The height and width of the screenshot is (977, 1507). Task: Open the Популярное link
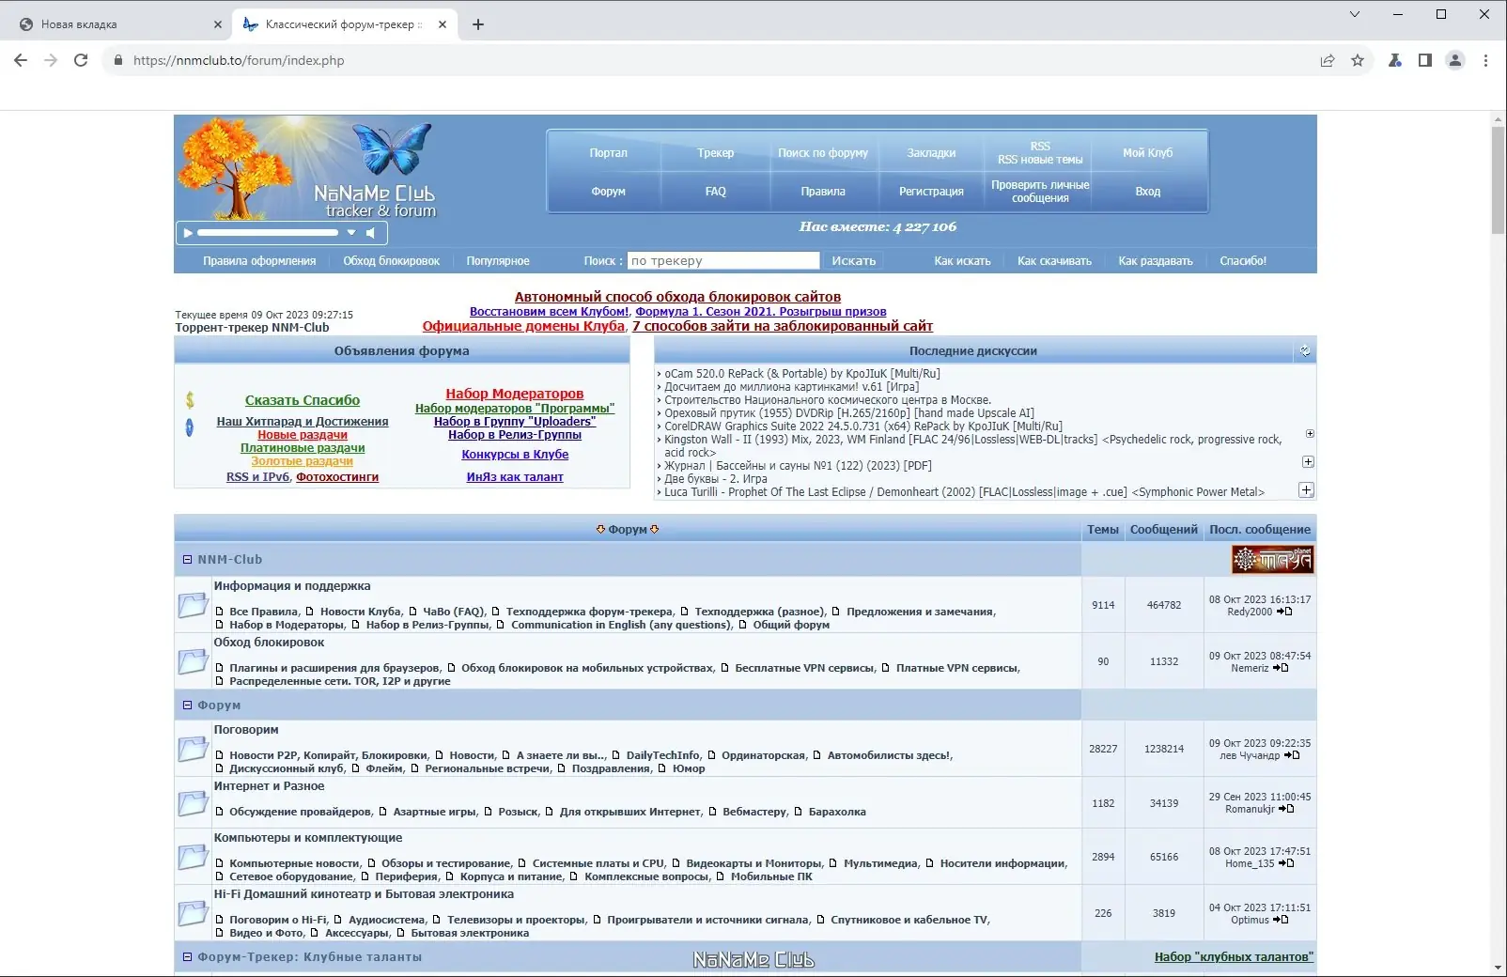[498, 260]
